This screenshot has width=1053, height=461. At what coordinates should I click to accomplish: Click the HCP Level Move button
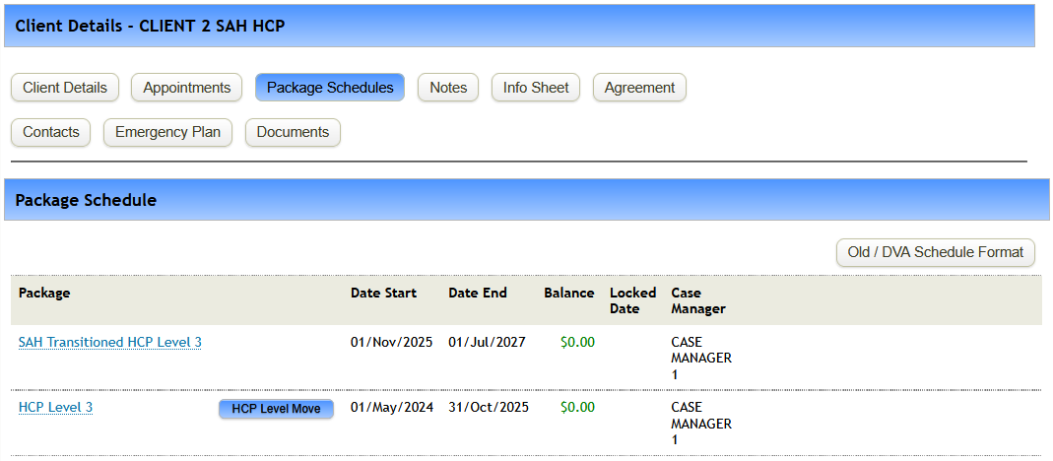coord(276,409)
